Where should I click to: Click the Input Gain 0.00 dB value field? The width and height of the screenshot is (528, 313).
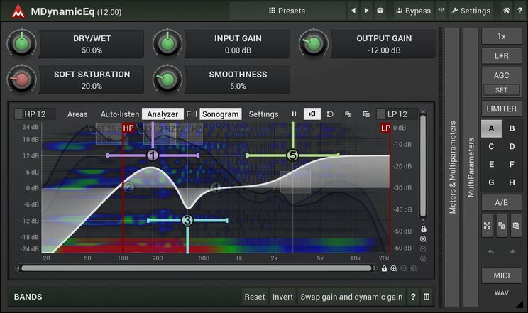coord(238,50)
